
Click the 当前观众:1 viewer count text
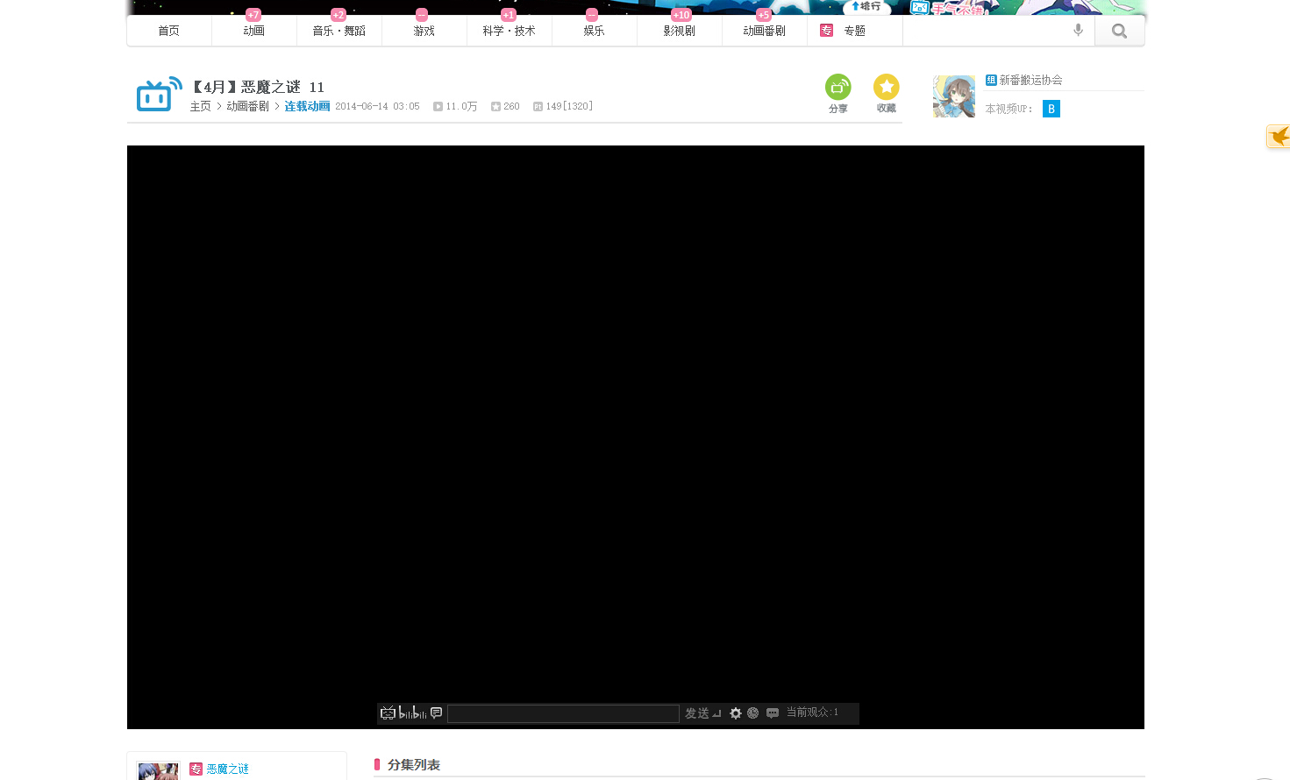812,713
